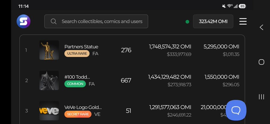Viewport: 270px width, 124px height.
Task: Select the Partners Statue title
Action: tap(81, 47)
